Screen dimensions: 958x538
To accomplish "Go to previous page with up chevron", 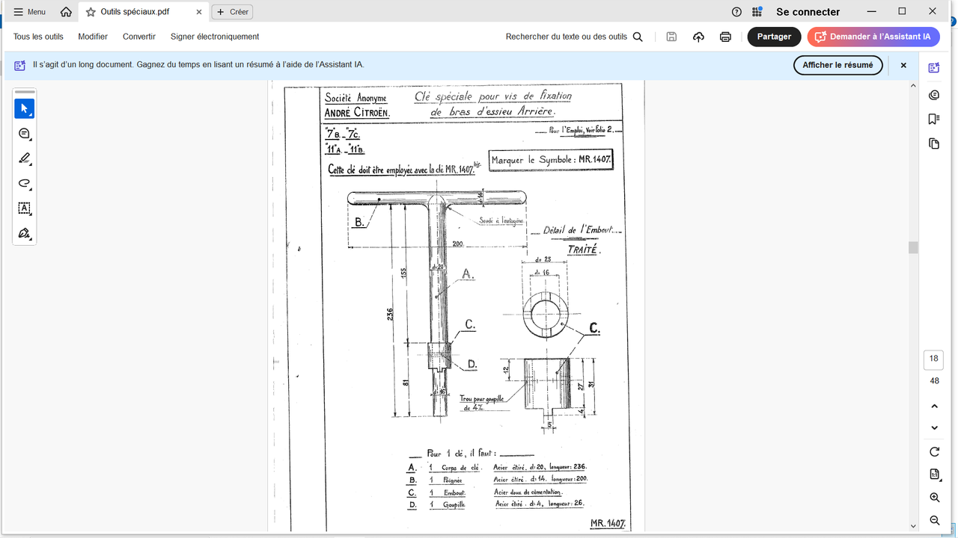I will click(x=934, y=406).
